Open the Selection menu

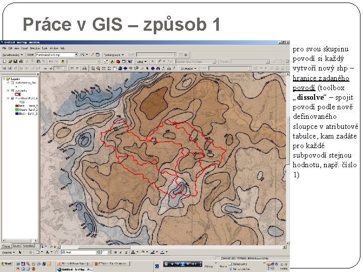[x=35, y=48]
